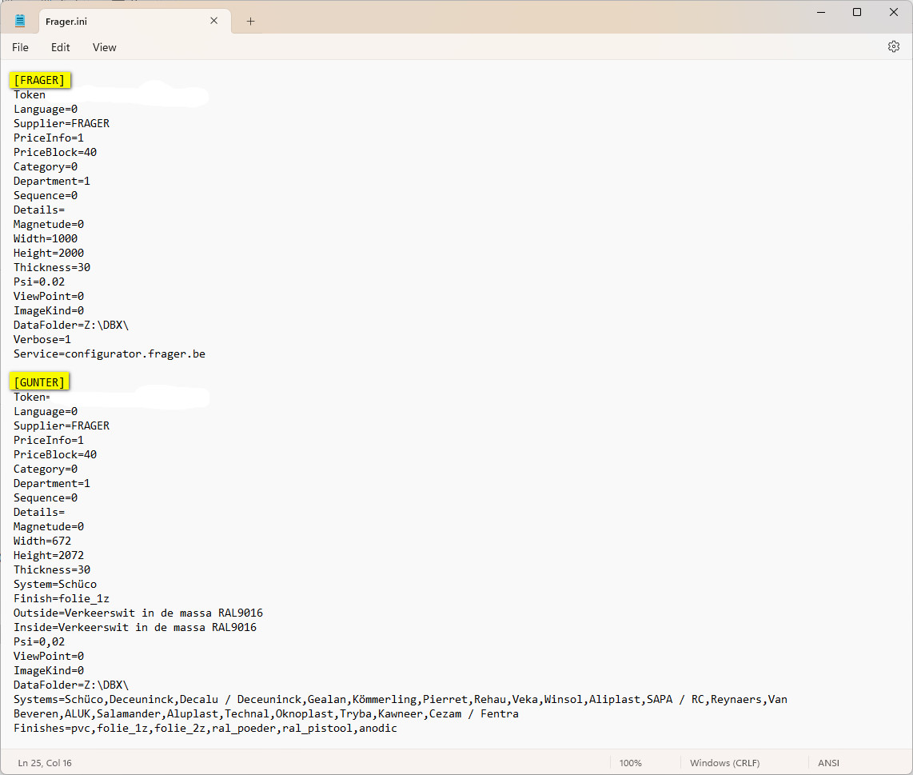The width and height of the screenshot is (913, 775).
Task: Click the Psi=0,02 line
Action: [39, 641]
